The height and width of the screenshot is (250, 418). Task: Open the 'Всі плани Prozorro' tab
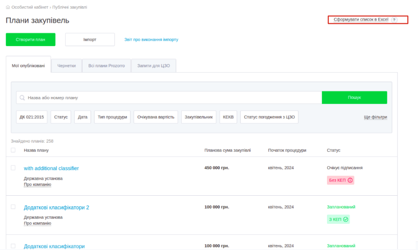(x=107, y=65)
